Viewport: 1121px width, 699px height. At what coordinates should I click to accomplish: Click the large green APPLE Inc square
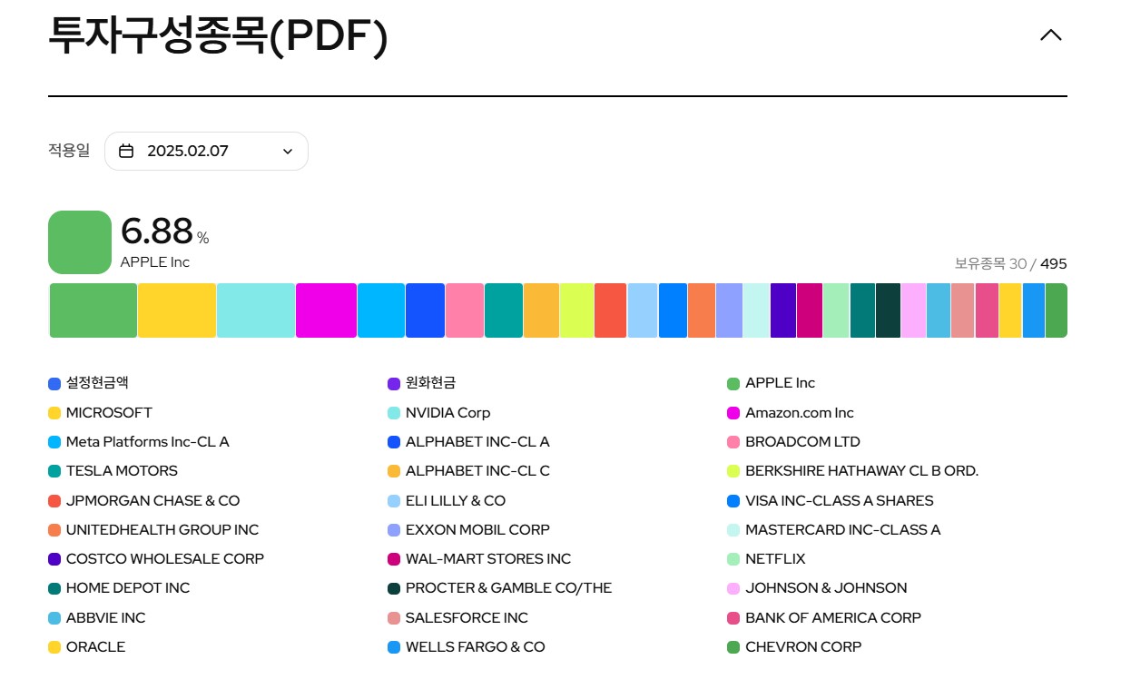pos(80,242)
